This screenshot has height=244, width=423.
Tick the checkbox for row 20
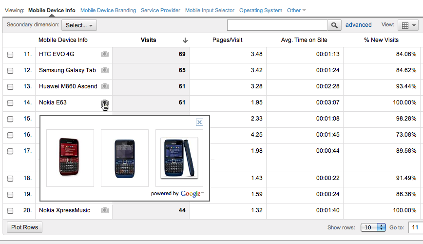[x=10, y=210]
